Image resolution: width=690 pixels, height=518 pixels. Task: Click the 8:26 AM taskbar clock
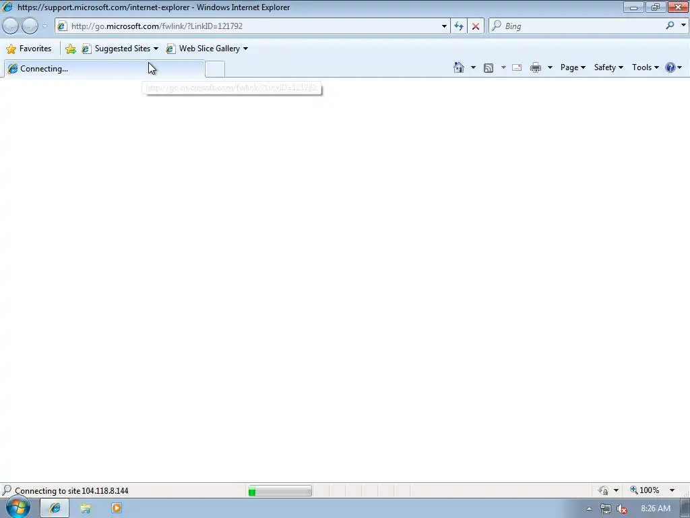[x=655, y=509]
